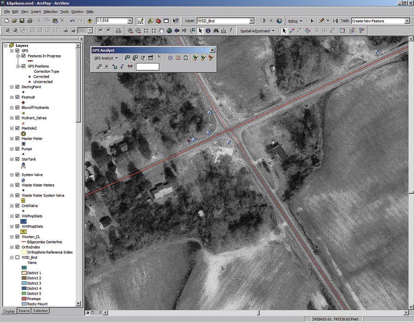Click the Adjust Contrast icon
Image resolution: width=414 pixels, height=323 pixels.
(x=263, y=21)
